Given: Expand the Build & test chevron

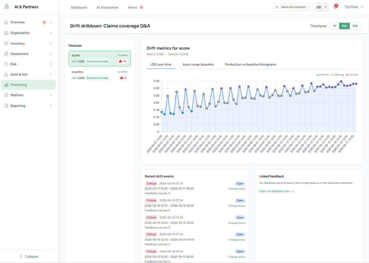Looking at the screenshot, I should [x=51, y=74].
